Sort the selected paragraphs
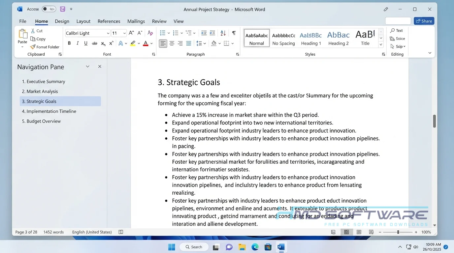The height and width of the screenshot is (253, 454). [x=223, y=33]
